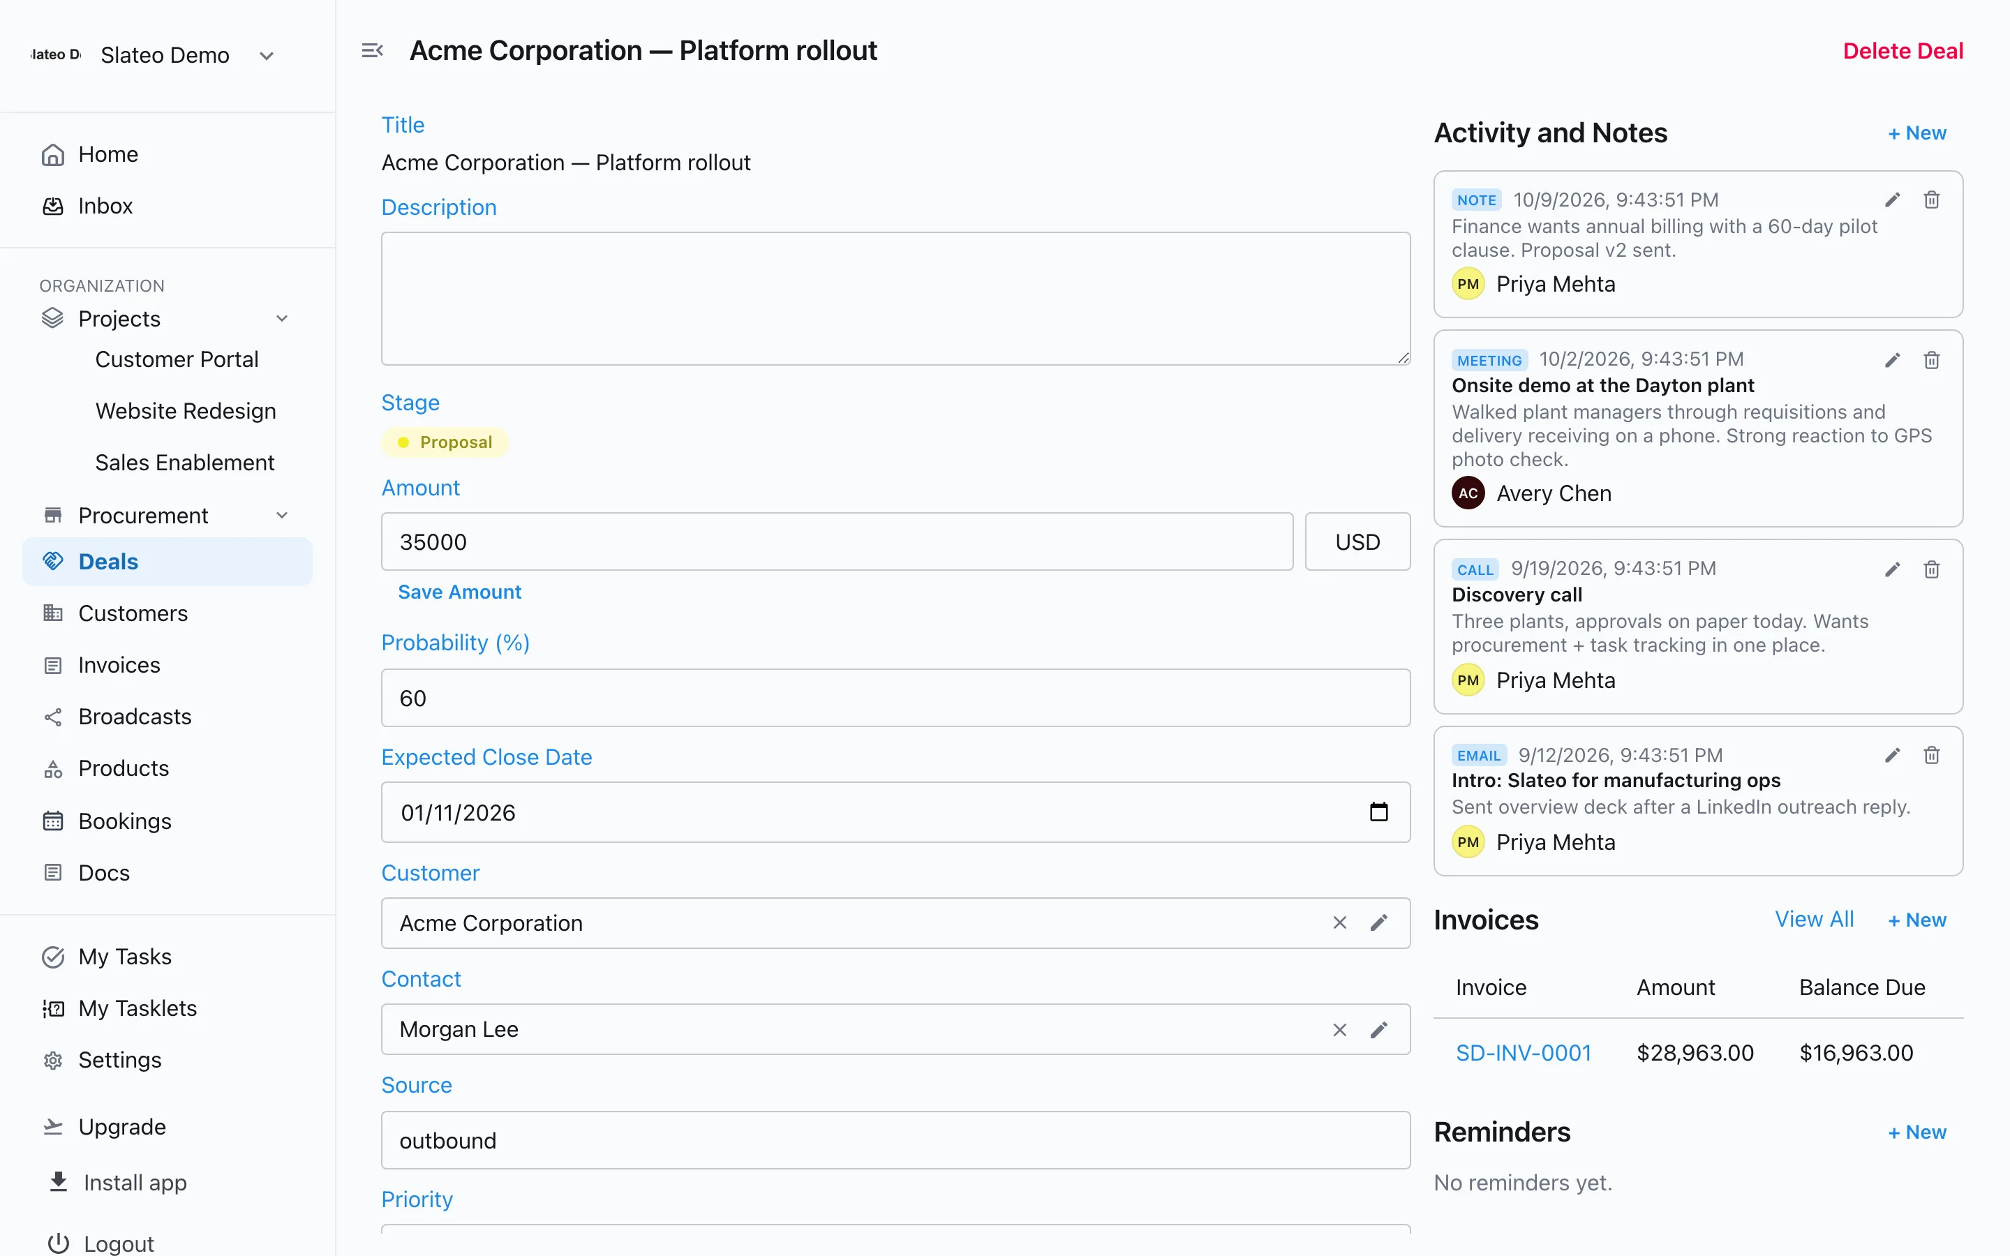Click the My Tasklets icon

click(x=53, y=1008)
